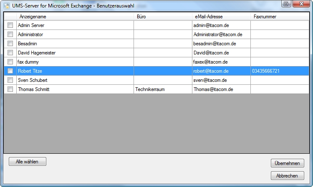This screenshot has width=313, height=187.
Task: Select the Administrator name cell
Action: (x=75, y=34)
